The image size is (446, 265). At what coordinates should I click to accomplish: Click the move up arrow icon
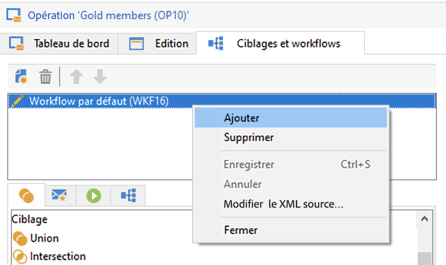[x=76, y=76]
